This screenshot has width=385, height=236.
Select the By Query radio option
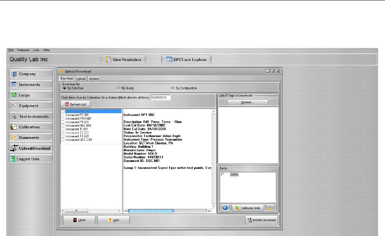click(x=118, y=88)
